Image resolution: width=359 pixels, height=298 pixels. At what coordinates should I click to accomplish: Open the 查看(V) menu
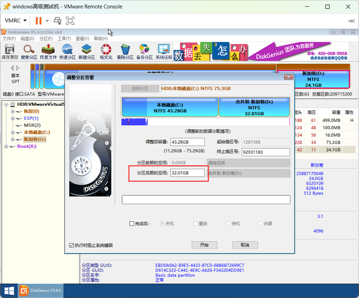point(82,38)
